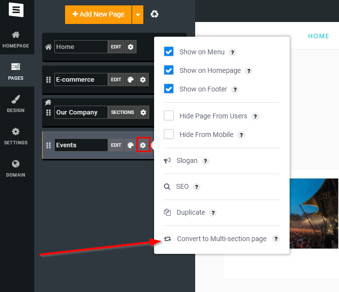Click the concert image in site preview
The width and height of the screenshot is (339, 292).
click(314, 214)
